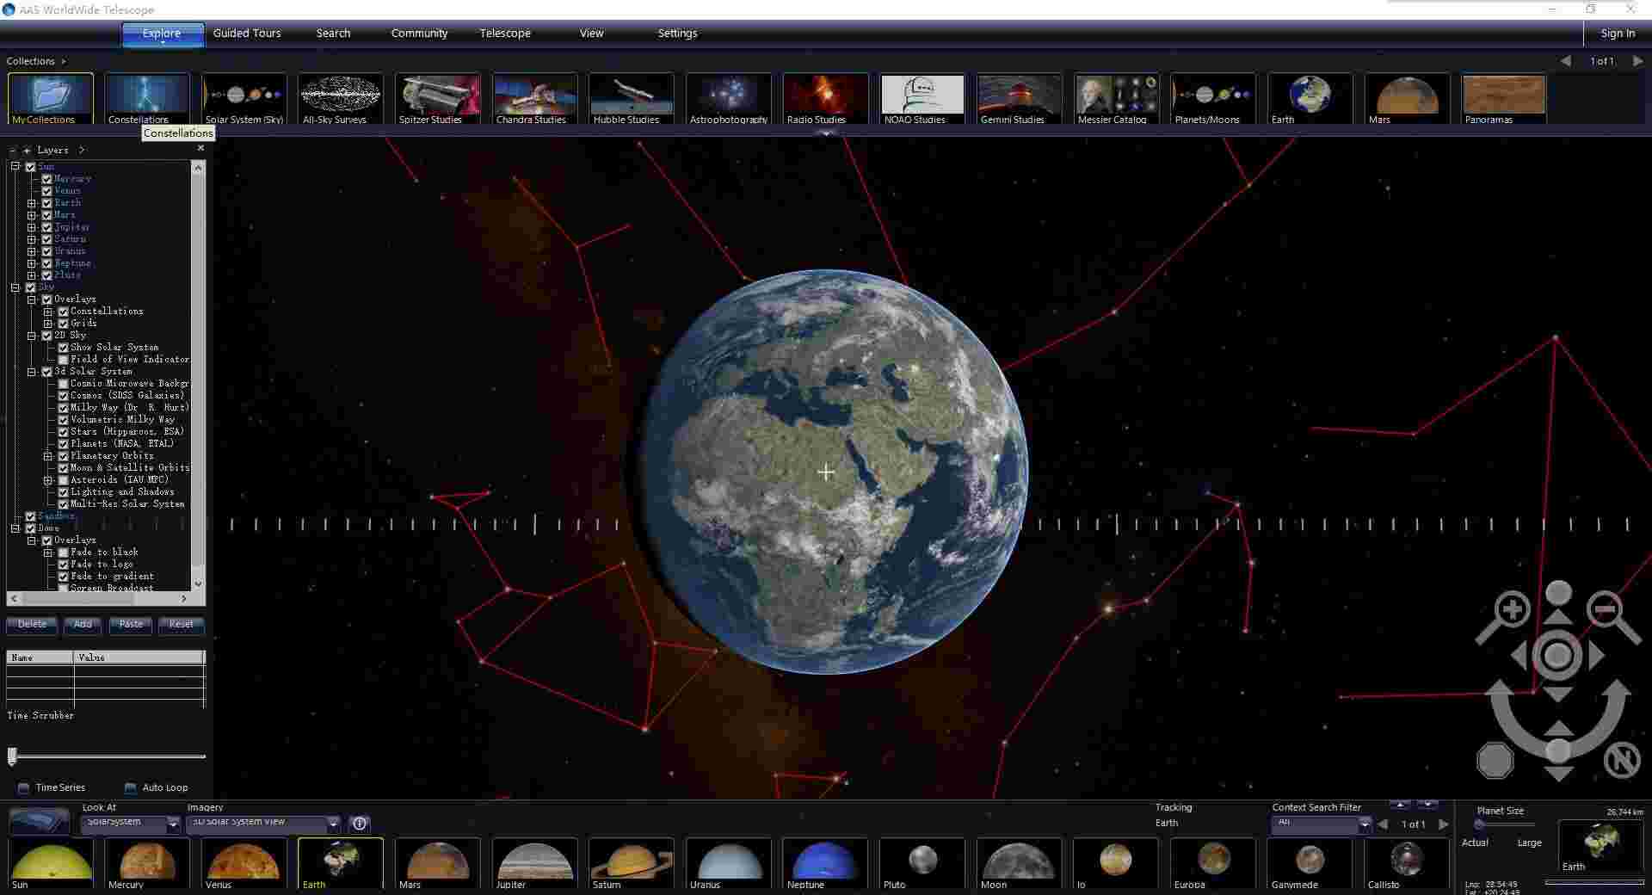The width and height of the screenshot is (1652, 895).
Task: Click the octagon stop icon near navigation controls
Action: coord(1495,761)
